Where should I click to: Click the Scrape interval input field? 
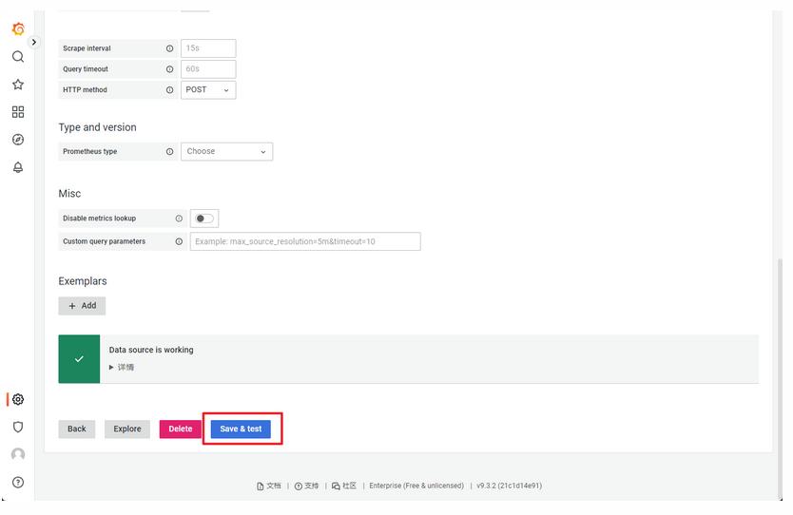point(208,48)
